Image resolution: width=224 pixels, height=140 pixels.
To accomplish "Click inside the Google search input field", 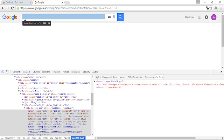I will (x=63, y=17).
